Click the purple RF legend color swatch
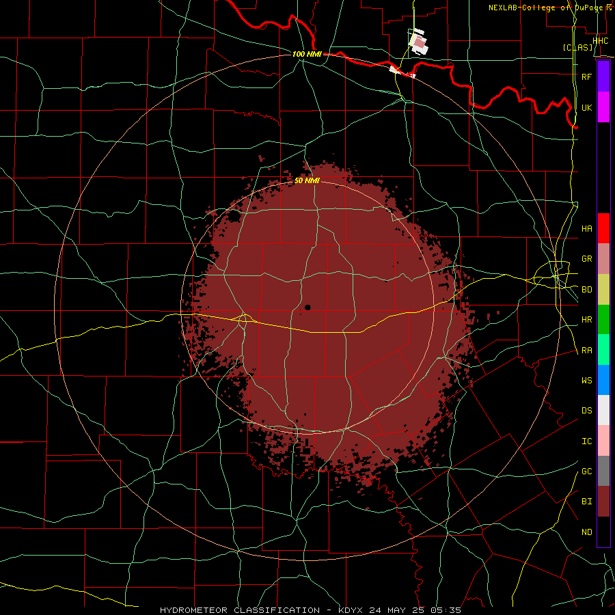Screen dimensions: 615x615 click(x=603, y=77)
